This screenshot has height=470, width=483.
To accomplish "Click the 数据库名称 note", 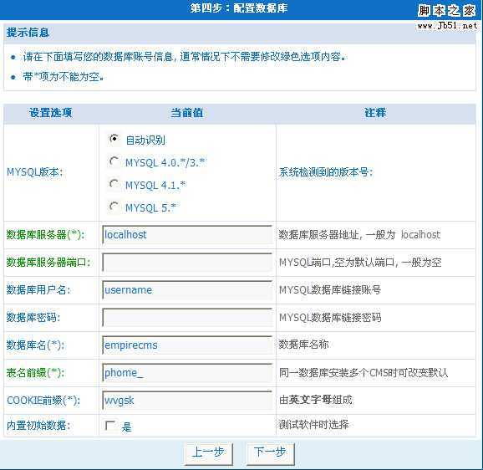I will point(303,345).
